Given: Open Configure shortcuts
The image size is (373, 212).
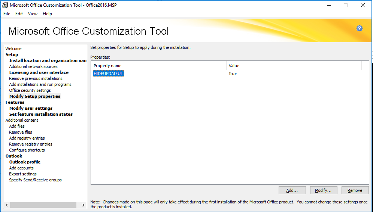Looking at the screenshot, I should point(27,150).
